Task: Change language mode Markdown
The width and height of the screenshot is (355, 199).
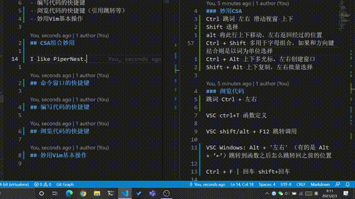Action: coord(320,184)
